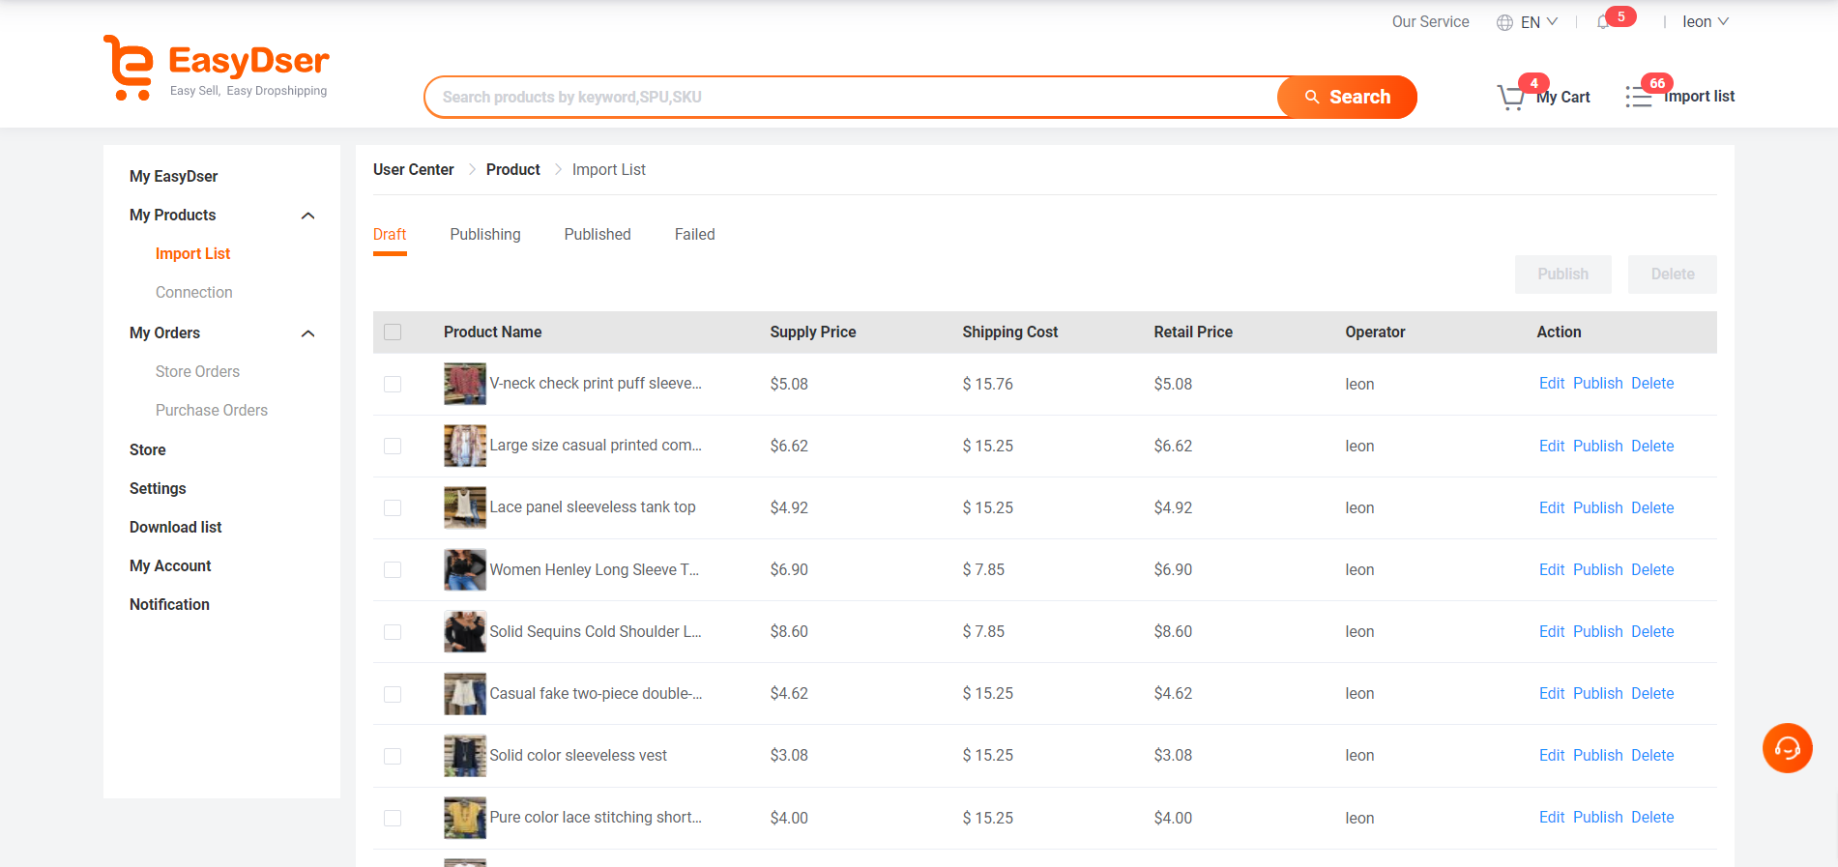Check the Solid color sleeveless vest row

pyautogui.click(x=393, y=756)
